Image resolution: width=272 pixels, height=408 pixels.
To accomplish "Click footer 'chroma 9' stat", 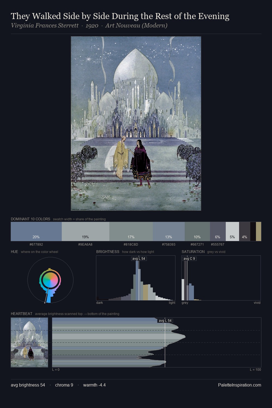I will click(64, 385).
